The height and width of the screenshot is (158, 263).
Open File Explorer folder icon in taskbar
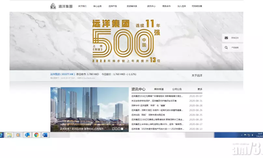tap(9, 135)
